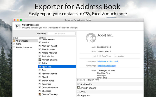
Task: Select the BBSL group
Action: tap(25, 44)
